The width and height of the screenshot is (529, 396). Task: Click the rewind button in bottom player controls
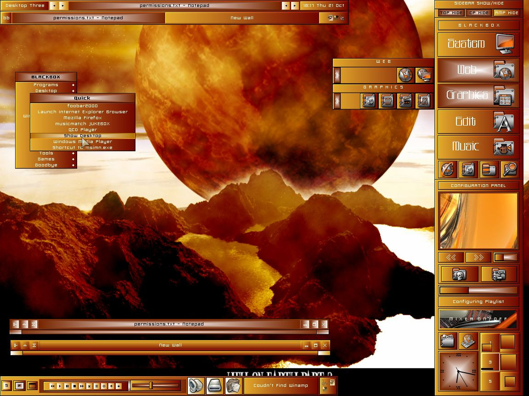52,386
